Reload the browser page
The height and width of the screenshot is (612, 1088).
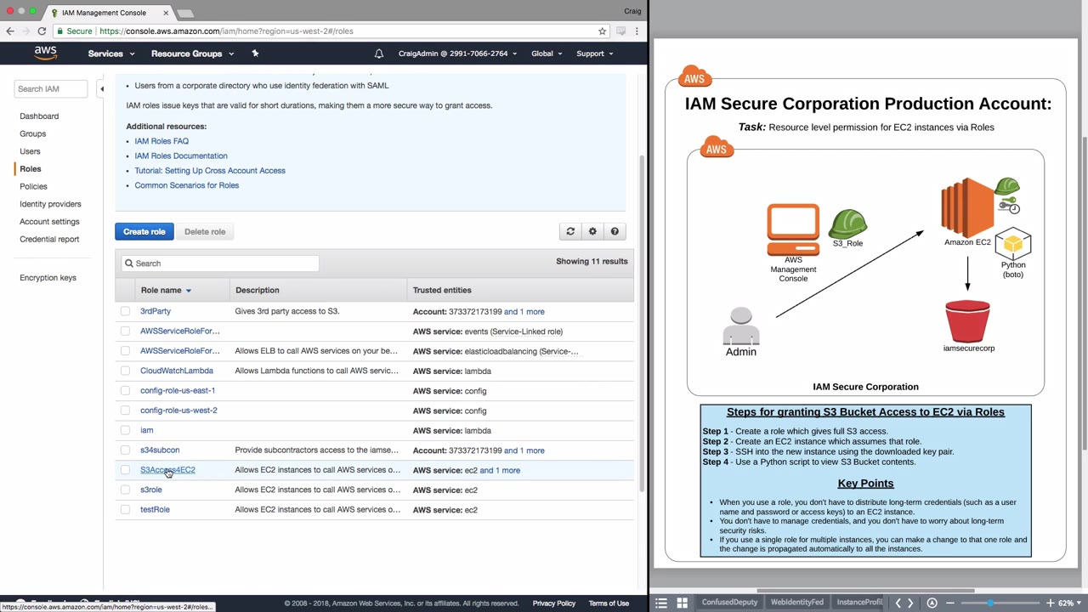click(42, 31)
